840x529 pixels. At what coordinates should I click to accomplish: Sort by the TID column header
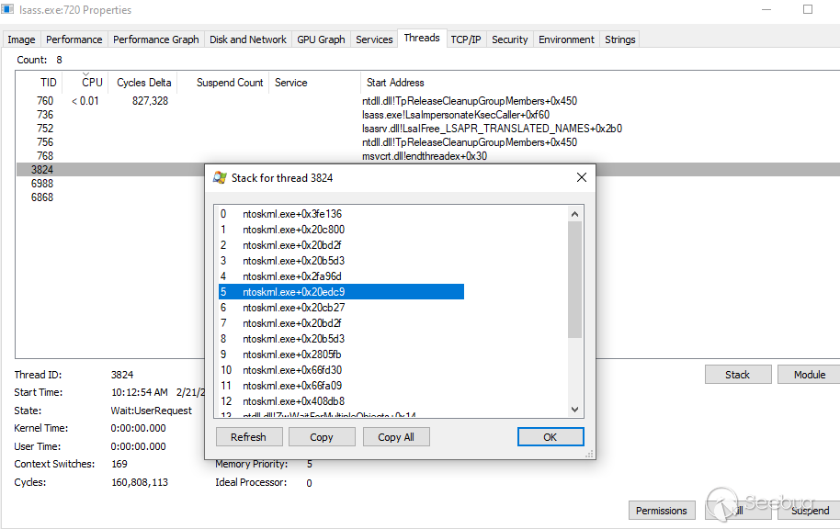pyautogui.click(x=48, y=83)
